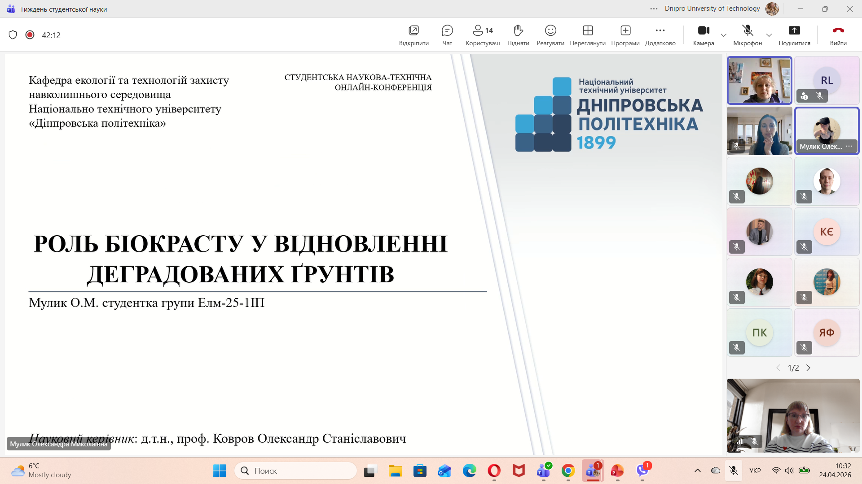Screen dimensions: 862x484
Task: Click the red recording indicator
Action: (x=30, y=35)
